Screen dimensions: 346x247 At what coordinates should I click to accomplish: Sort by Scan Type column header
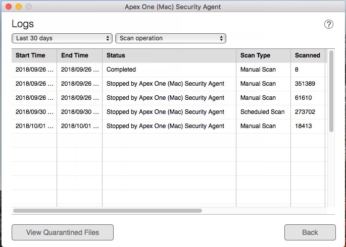point(263,55)
